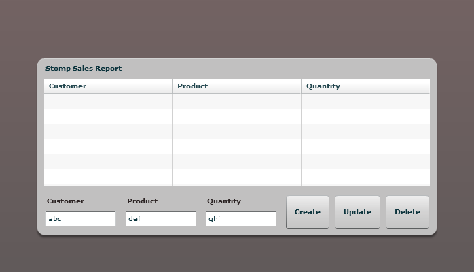Click the Customer label above abc field
Screen dimensions: 474x272
[x=66, y=201]
